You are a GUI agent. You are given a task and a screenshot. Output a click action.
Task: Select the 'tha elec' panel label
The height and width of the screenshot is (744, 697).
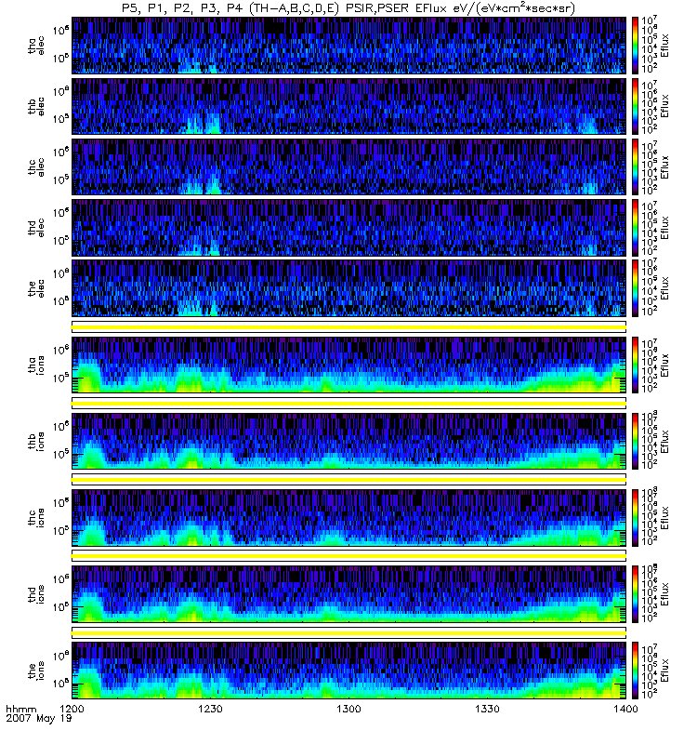(36, 46)
